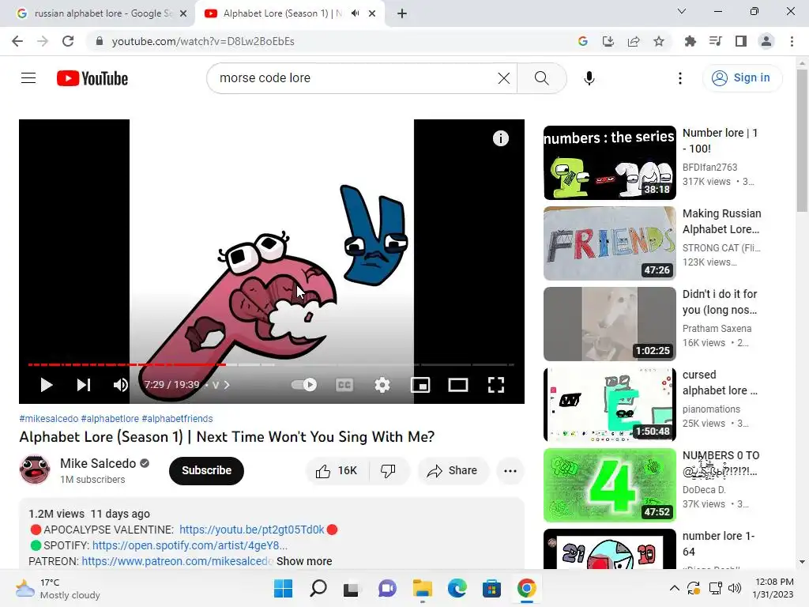This screenshot has width=809, height=607.
Task: Click the #alphabetfriends hashtag
Action: click(177, 419)
